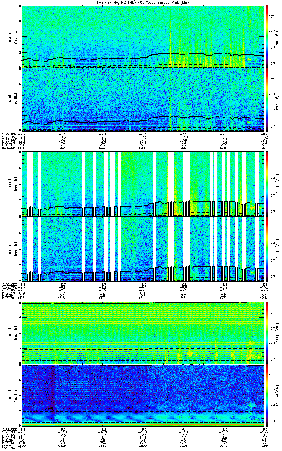Click the 0940 time tick label

(224, 445)
